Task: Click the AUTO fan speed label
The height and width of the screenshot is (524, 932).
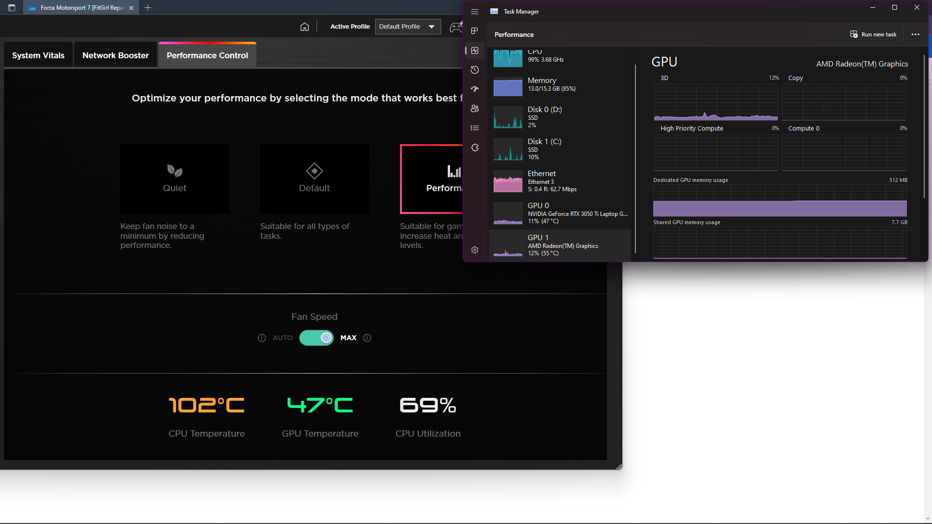Action: (x=283, y=338)
